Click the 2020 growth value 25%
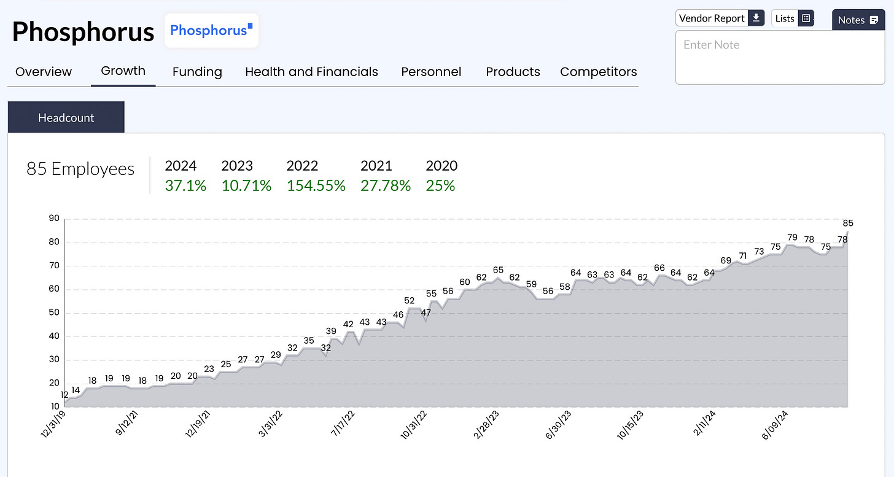The image size is (894, 477). coord(440,185)
